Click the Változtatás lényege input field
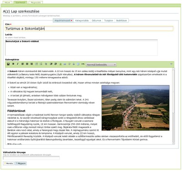The height and width of the screenshot is (171, 182). (x=31, y=158)
